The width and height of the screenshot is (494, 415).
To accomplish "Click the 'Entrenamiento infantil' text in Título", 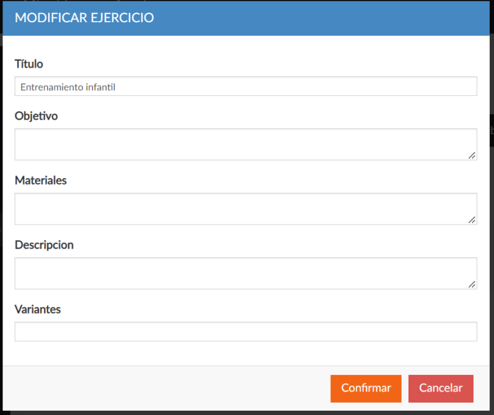I will [x=68, y=87].
